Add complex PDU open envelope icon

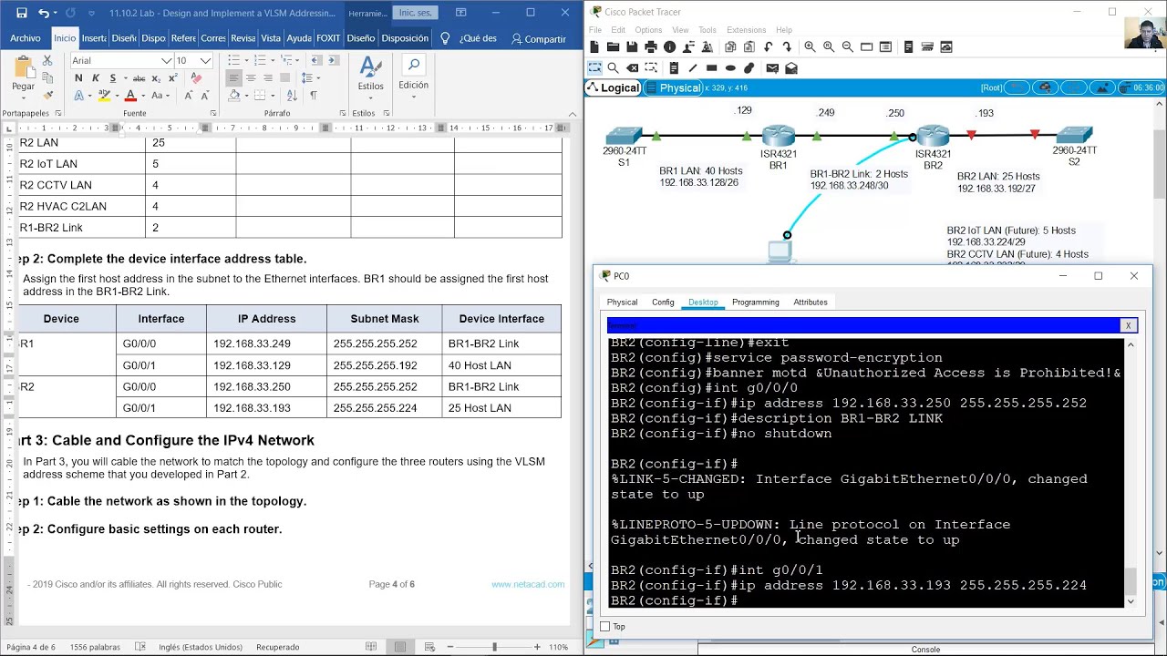pyautogui.click(x=791, y=67)
